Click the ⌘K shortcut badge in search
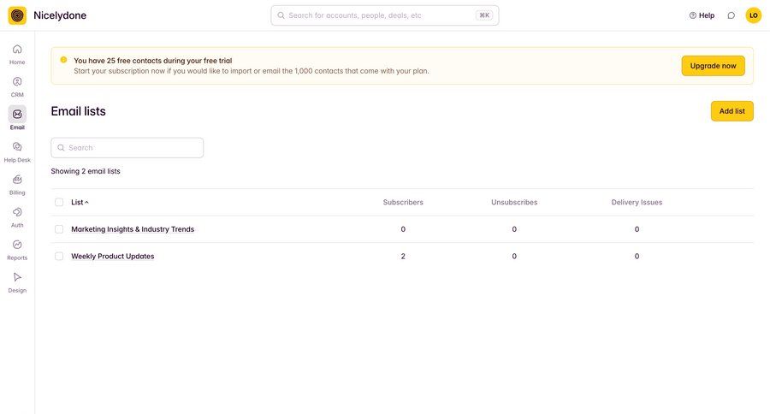This screenshot has height=414, width=770. [x=484, y=15]
